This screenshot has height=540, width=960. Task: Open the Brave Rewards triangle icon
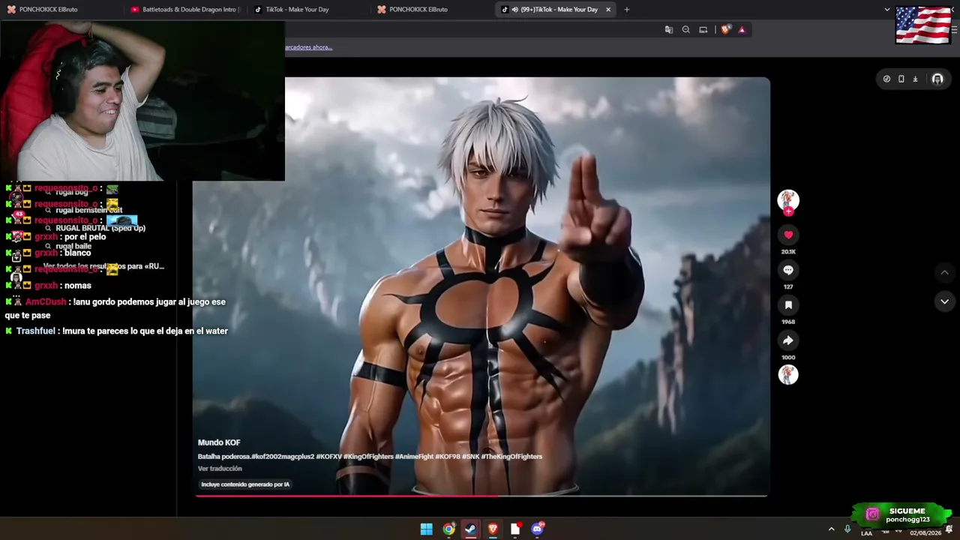click(742, 30)
